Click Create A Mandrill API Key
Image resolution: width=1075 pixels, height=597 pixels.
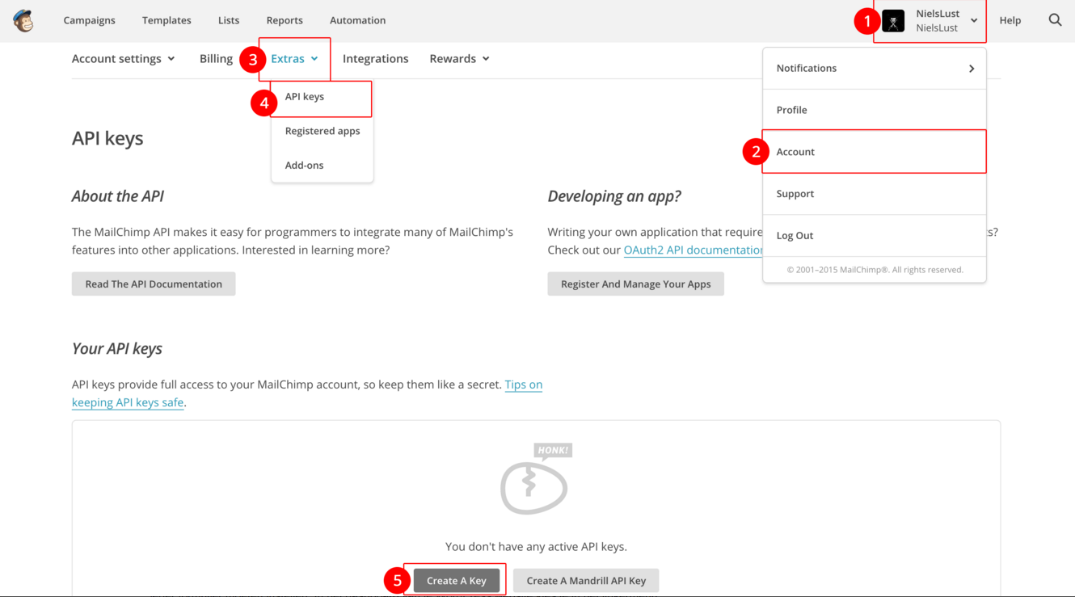tap(586, 580)
